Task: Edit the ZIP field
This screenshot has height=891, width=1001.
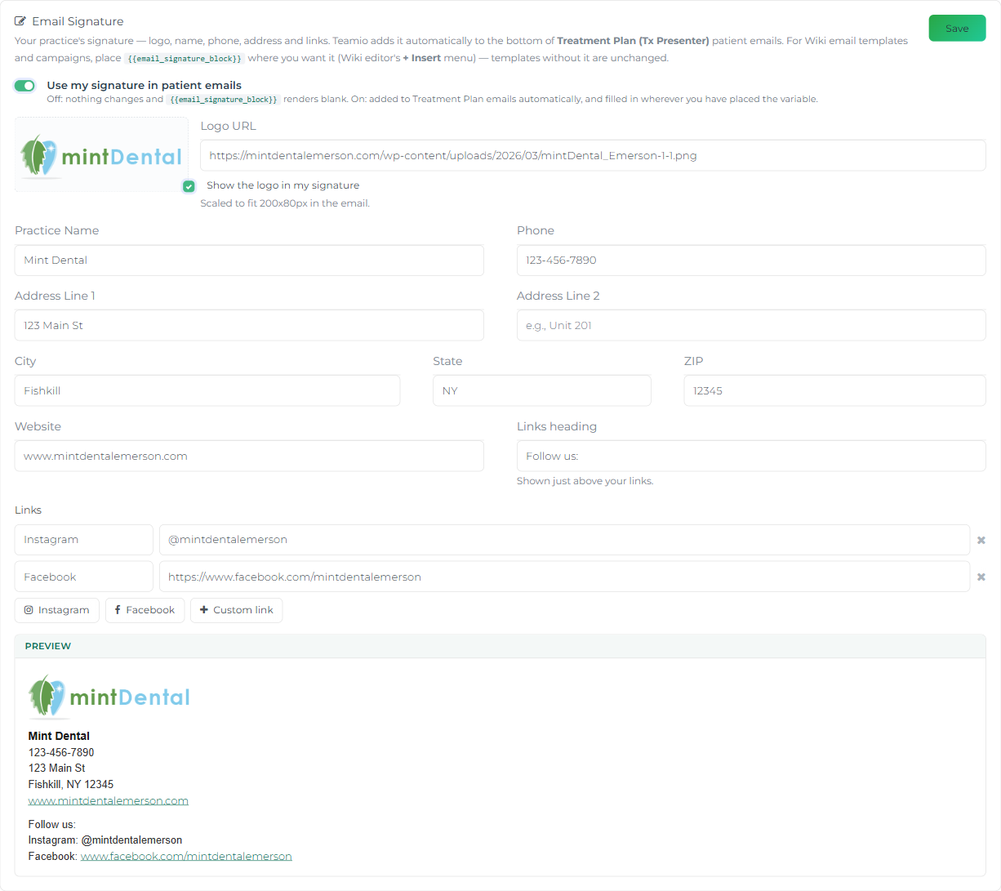Action: pos(834,390)
